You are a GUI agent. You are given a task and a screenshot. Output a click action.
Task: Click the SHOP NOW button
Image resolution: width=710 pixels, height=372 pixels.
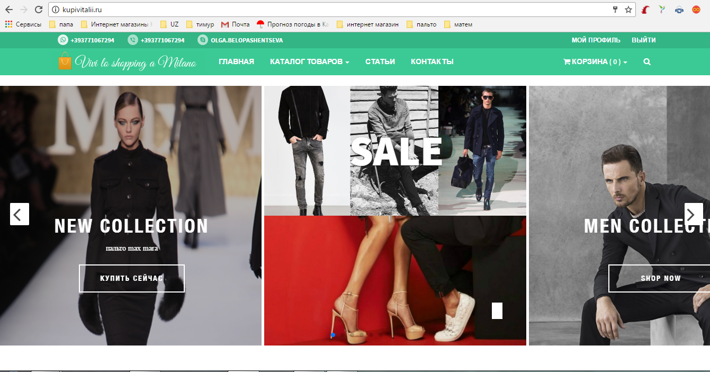click(x=659, y=278)
